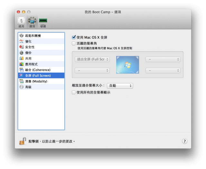Image resolution: width=206 pixels, height=169 pixels.
Task: Select the 層疊 (Modality) sidebar row
Action: (41, 81)
